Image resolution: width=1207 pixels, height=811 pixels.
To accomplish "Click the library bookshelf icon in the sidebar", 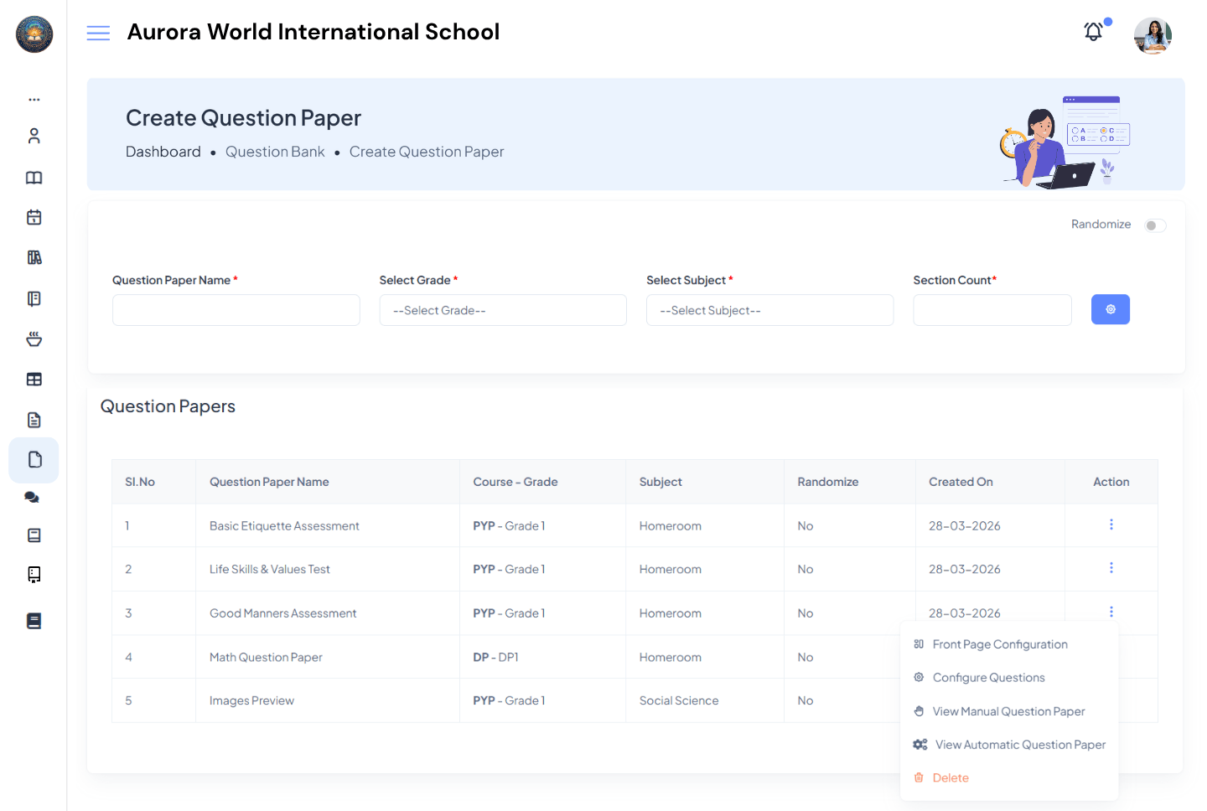I will (x=34, y=257).
